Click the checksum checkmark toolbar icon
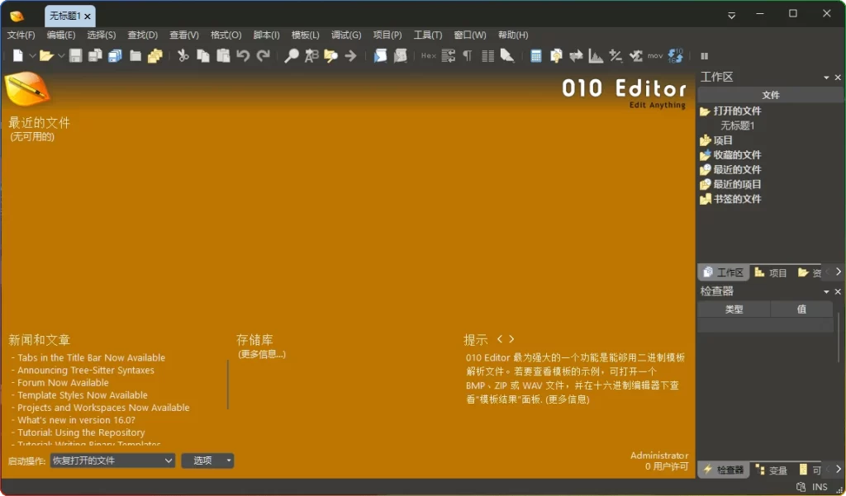 coord(635,55)
